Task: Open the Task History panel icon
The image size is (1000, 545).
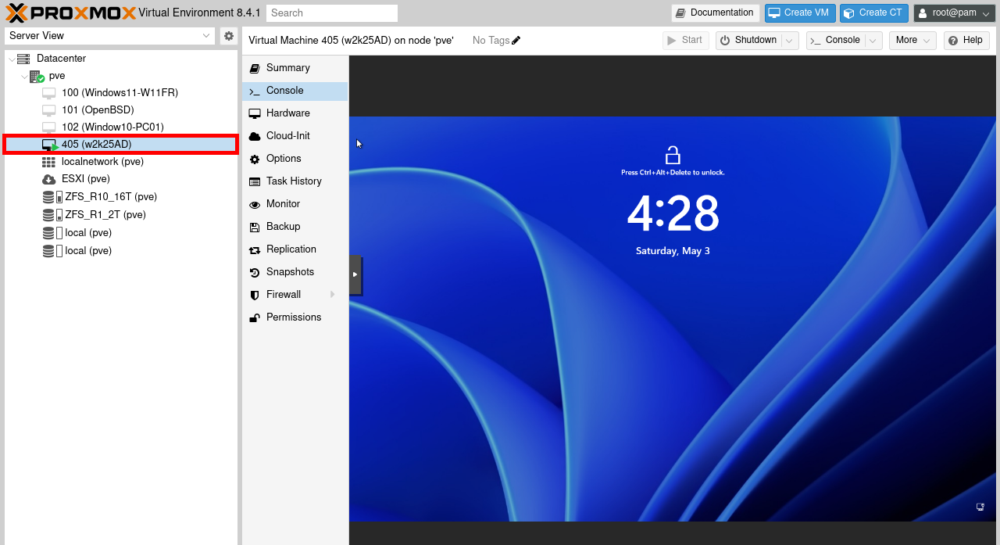Action: click(x=255, y=181)
